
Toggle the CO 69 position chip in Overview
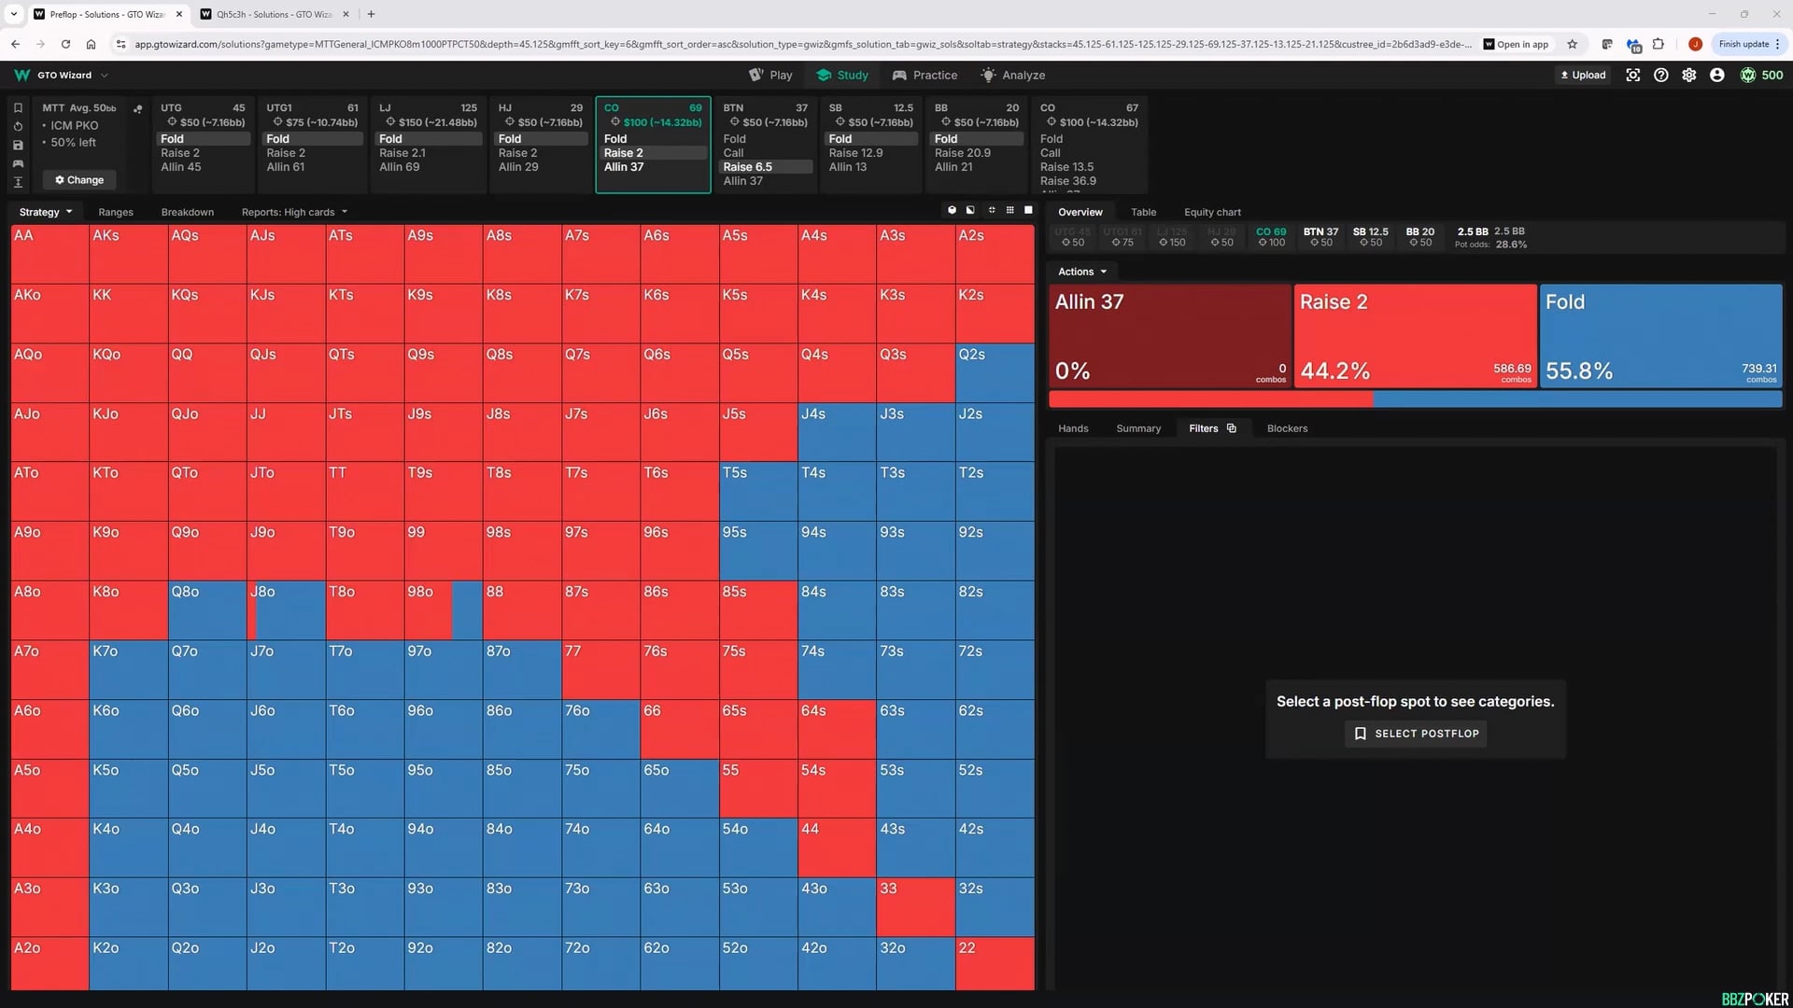pyautogui.click(x=1271, y=236)
